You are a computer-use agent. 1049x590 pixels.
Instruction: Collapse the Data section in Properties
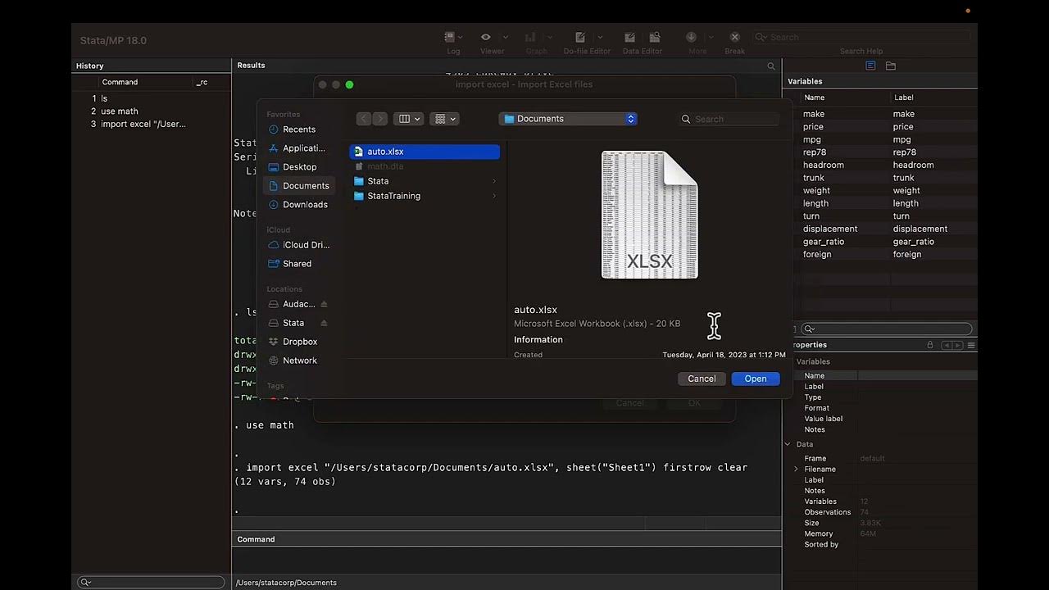788,444
